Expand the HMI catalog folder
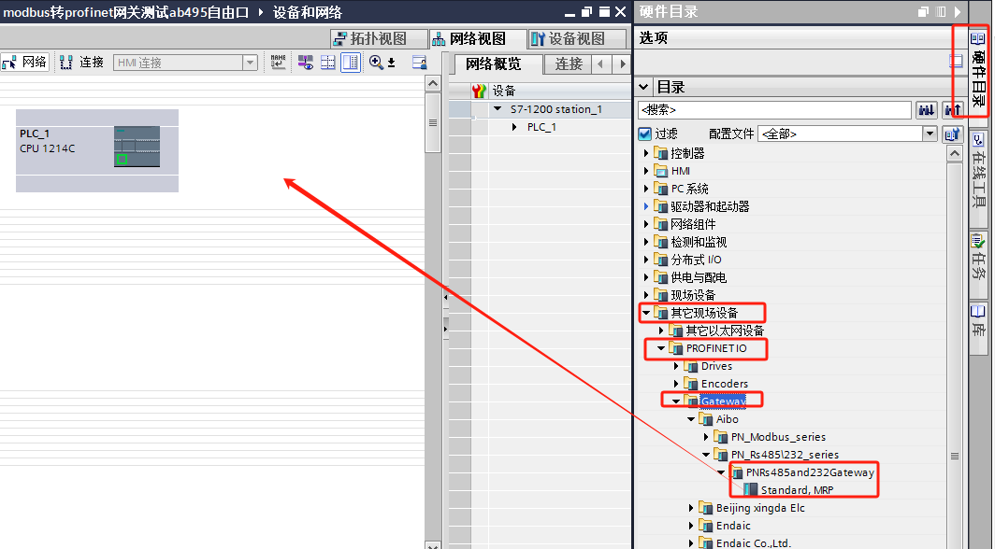Viewport: 995px width, 549px height. (646, 171)
